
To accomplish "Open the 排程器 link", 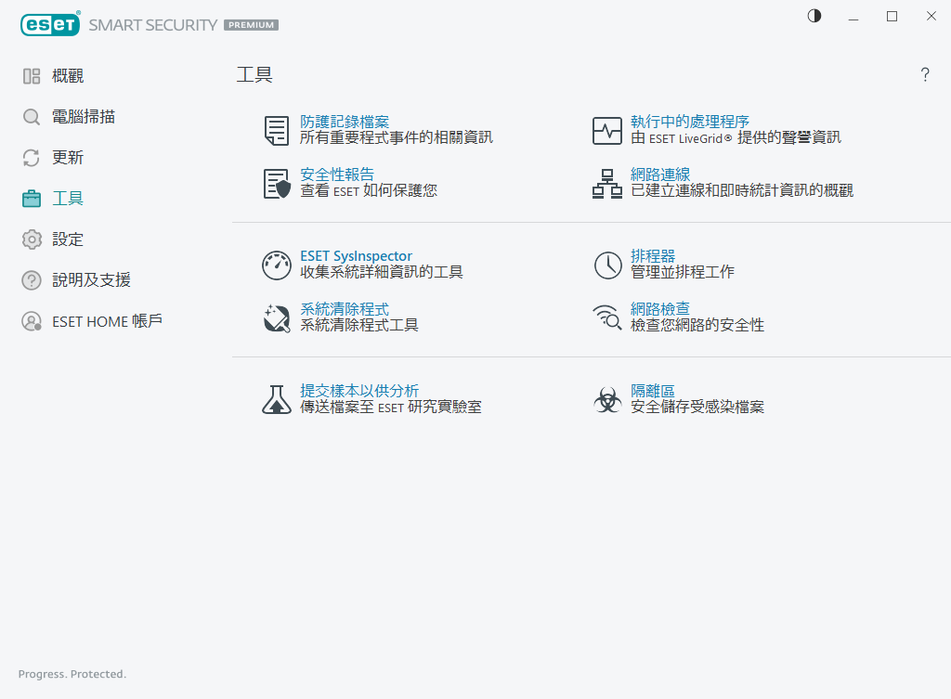I will pos(653,256).
